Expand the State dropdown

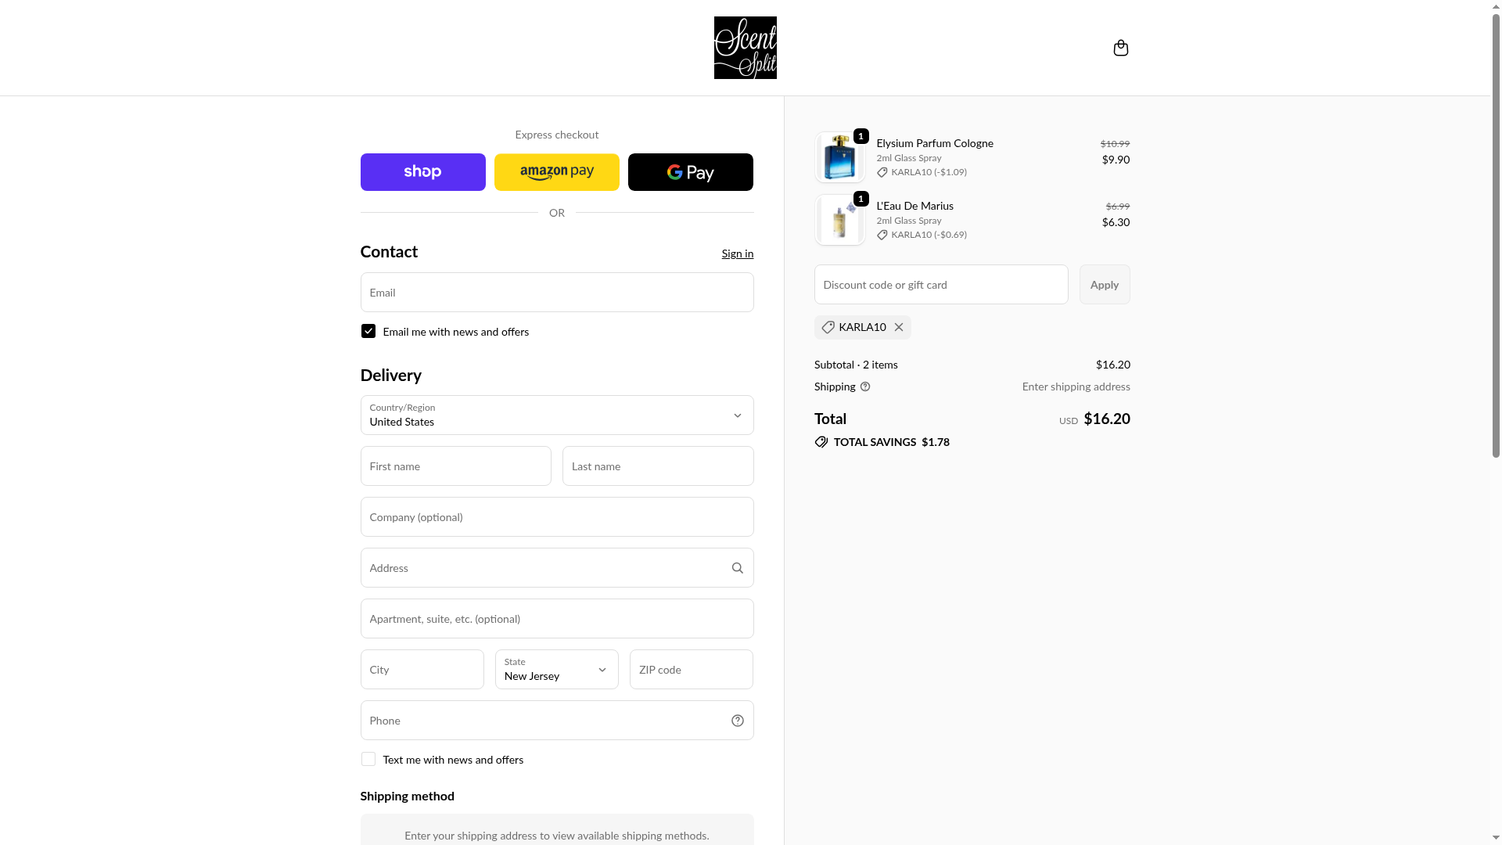click(x=556, y=670)
